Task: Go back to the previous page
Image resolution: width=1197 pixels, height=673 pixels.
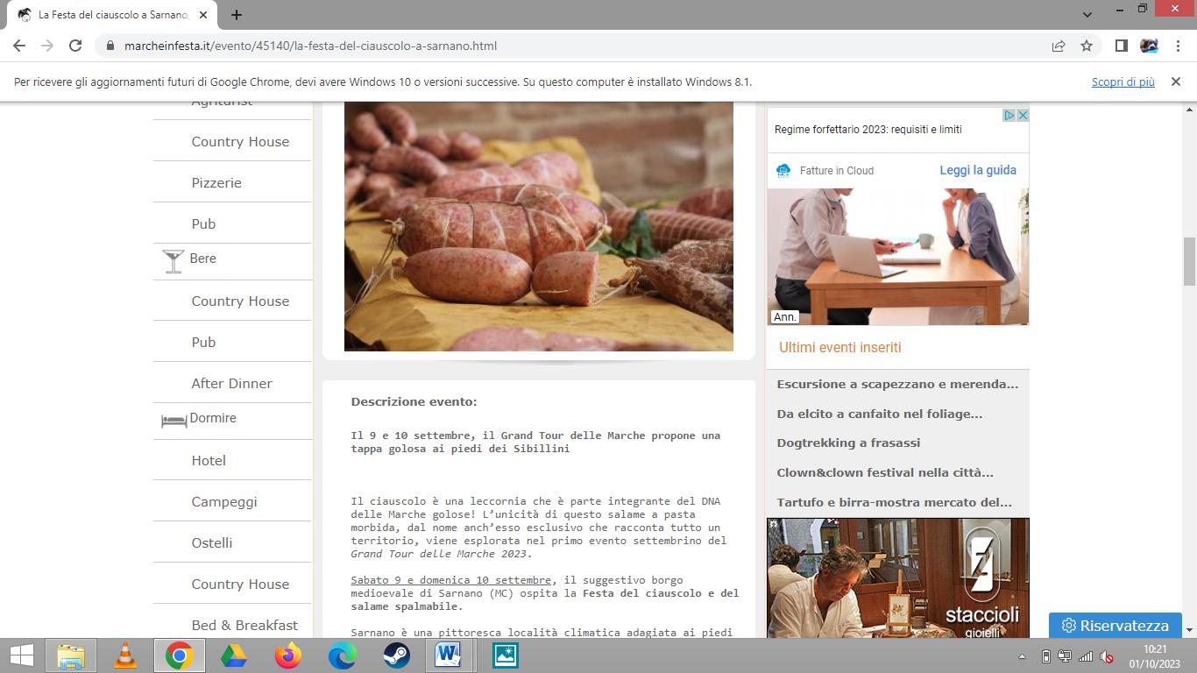Action: tap(19, 46)
